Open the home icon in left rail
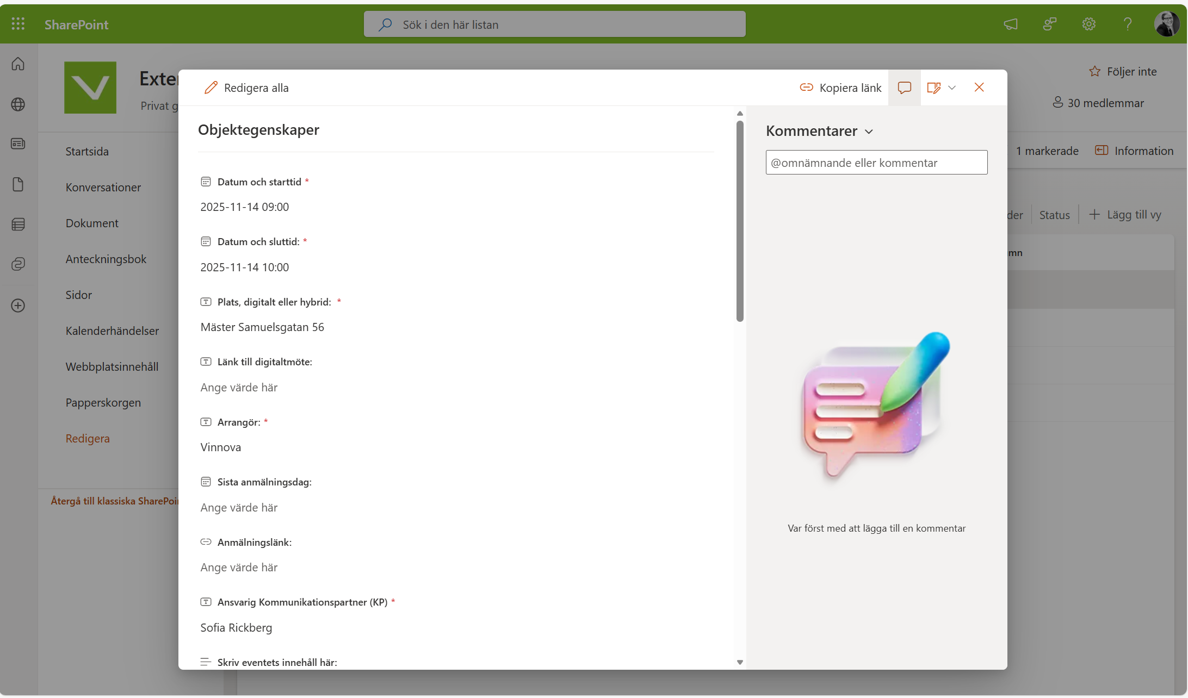1188x698 pixels. click(x=18, y=64)
